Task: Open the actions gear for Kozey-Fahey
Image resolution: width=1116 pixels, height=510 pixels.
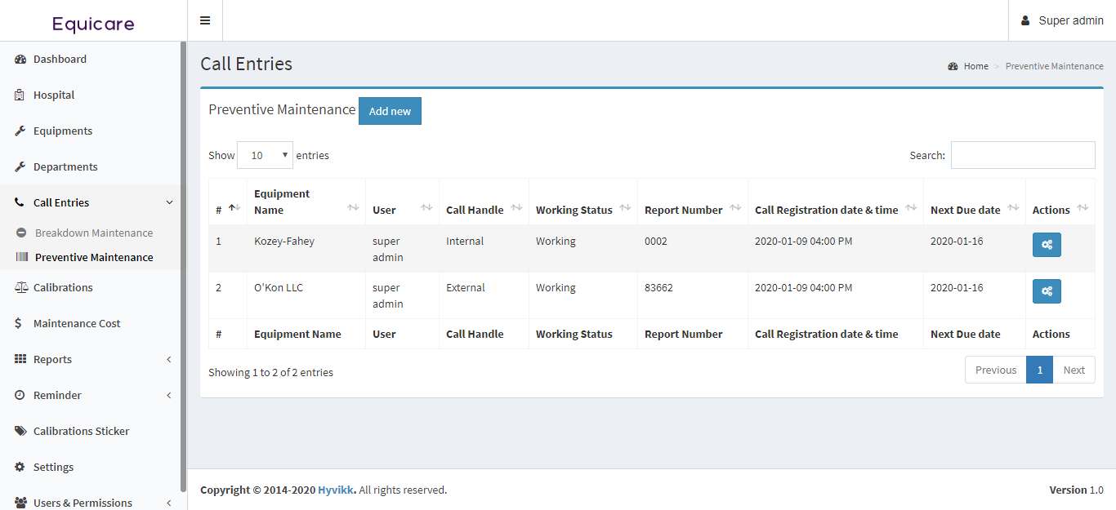Action: (x=1047, y=244)
